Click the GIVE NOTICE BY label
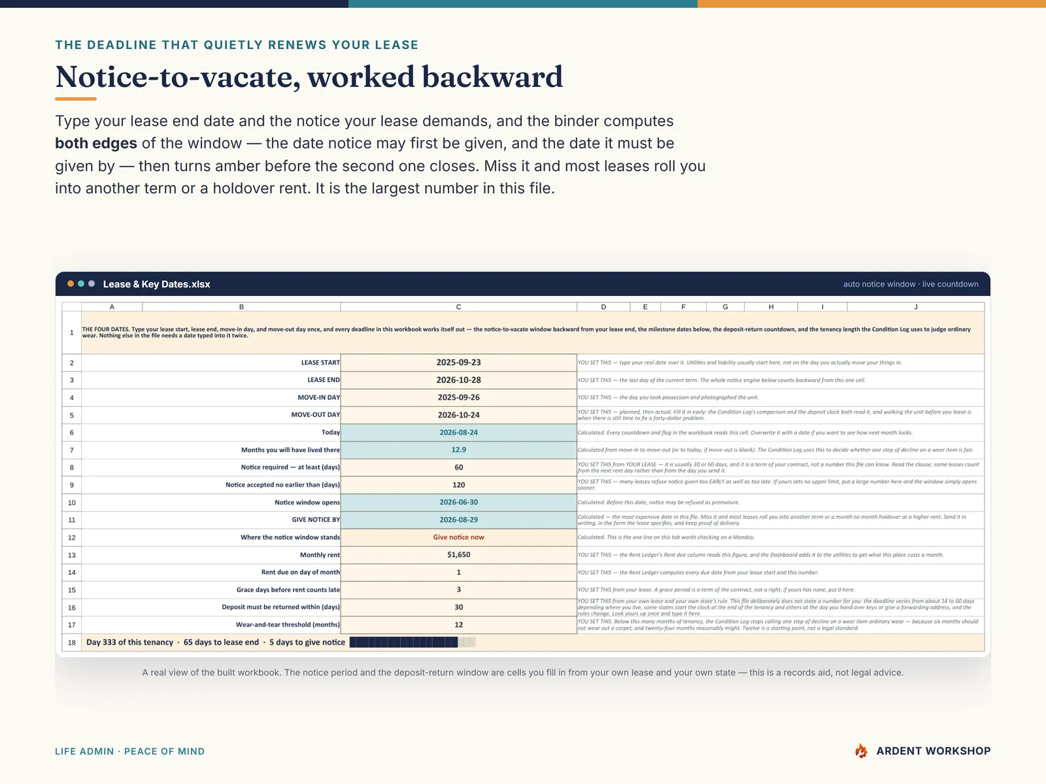 pos(316,520)
